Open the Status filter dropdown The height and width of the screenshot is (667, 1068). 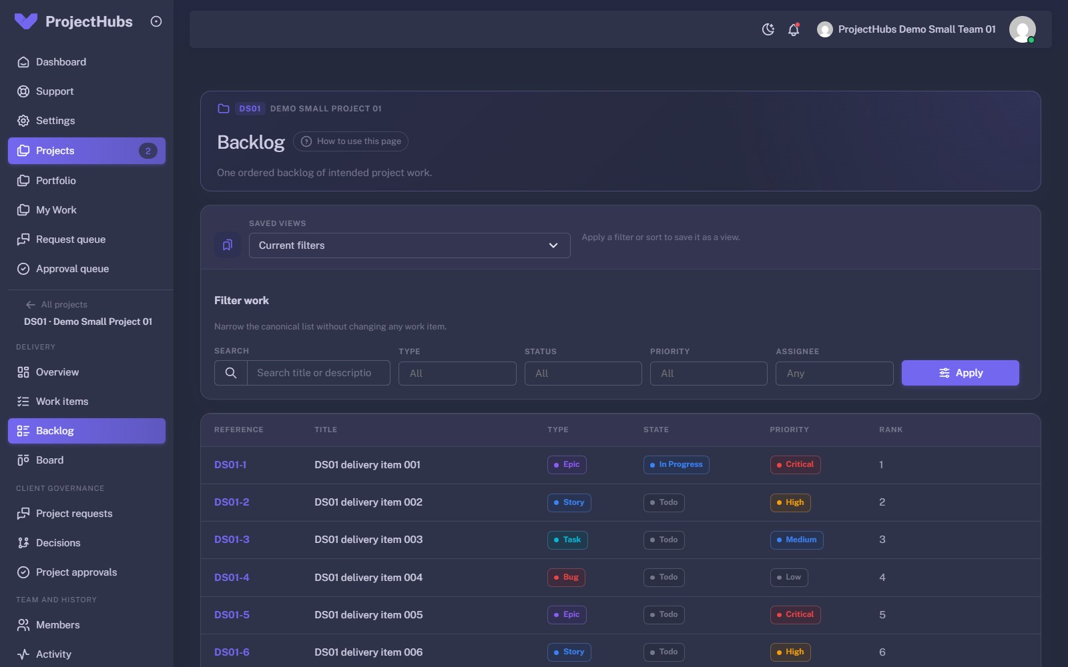click(583, 374)
